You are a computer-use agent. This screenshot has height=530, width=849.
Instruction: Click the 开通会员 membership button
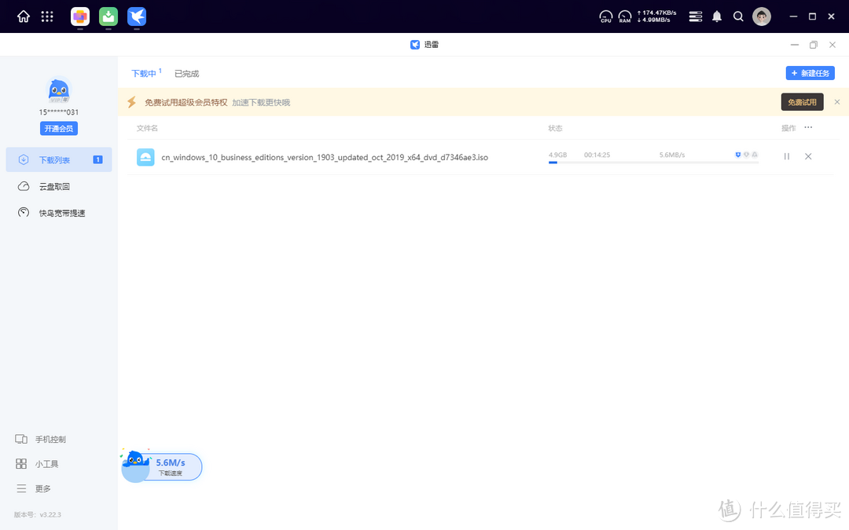click(58, 127)
